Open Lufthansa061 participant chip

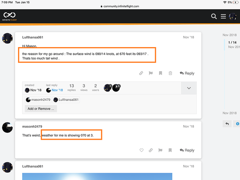(x=66, y=100)
